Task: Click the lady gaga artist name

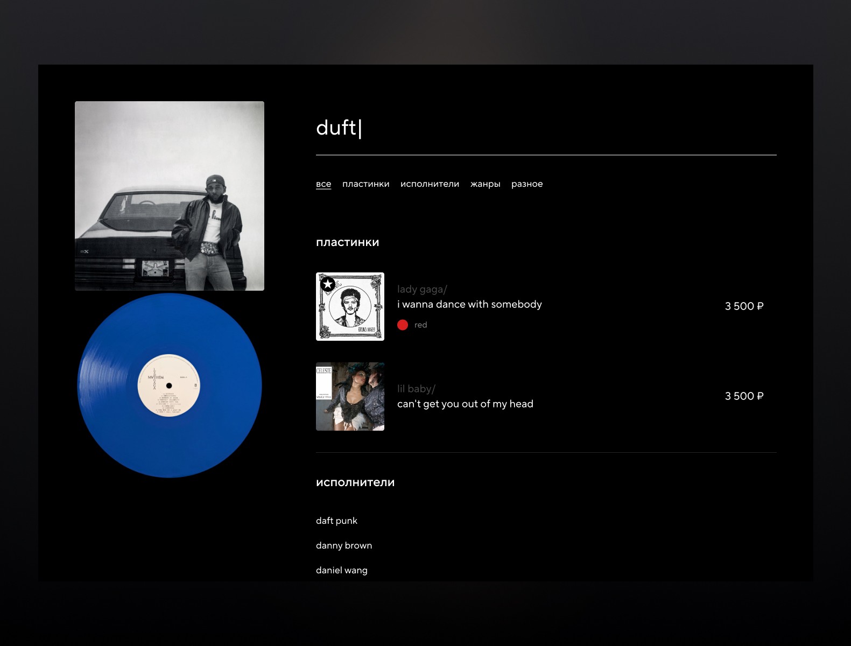Action: click(422, 289)
